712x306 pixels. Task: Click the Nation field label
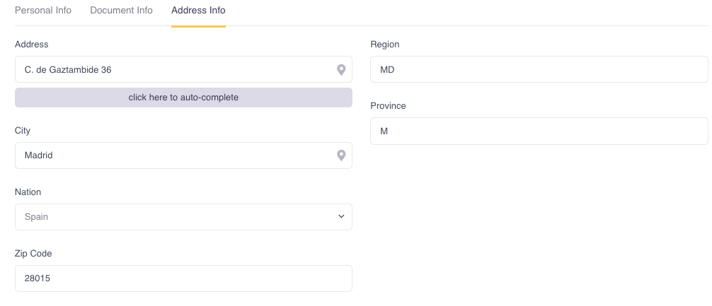click(28, 192)
